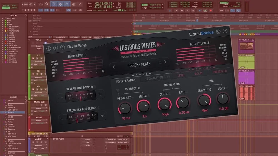Viewport: 278px width, 156px height.
Task: Select next plate model right chevron
Action: tap(165, 62)
